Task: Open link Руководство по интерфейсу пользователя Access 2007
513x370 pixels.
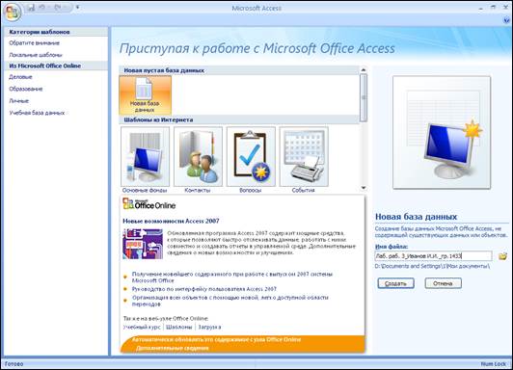Action: 204,289
